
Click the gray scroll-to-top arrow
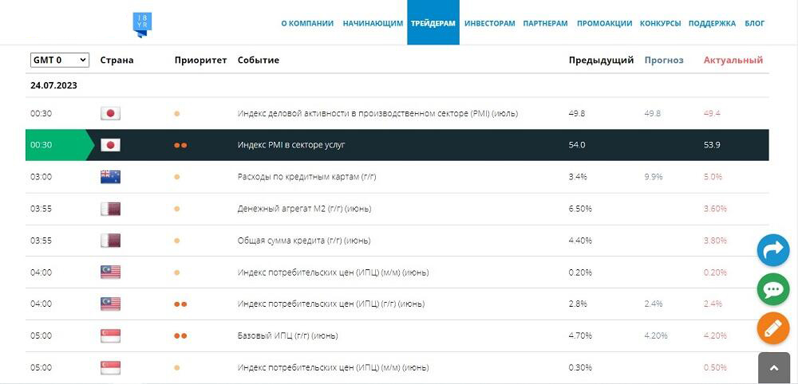click(773, 368)
